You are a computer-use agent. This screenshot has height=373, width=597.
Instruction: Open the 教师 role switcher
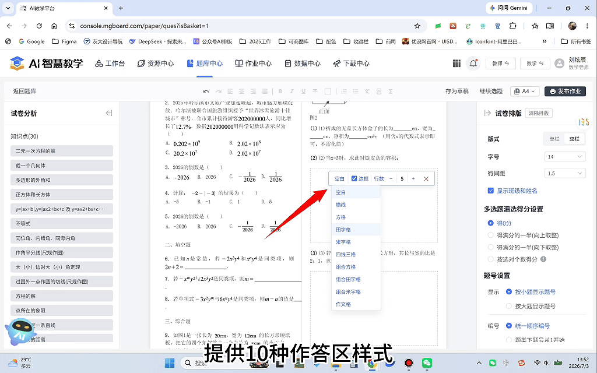(501, 64)
